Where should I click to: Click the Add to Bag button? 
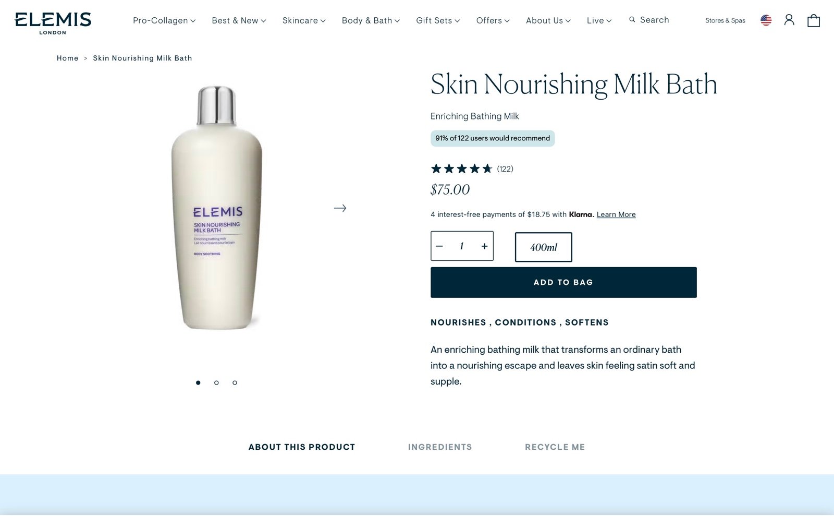click(563, 282)
